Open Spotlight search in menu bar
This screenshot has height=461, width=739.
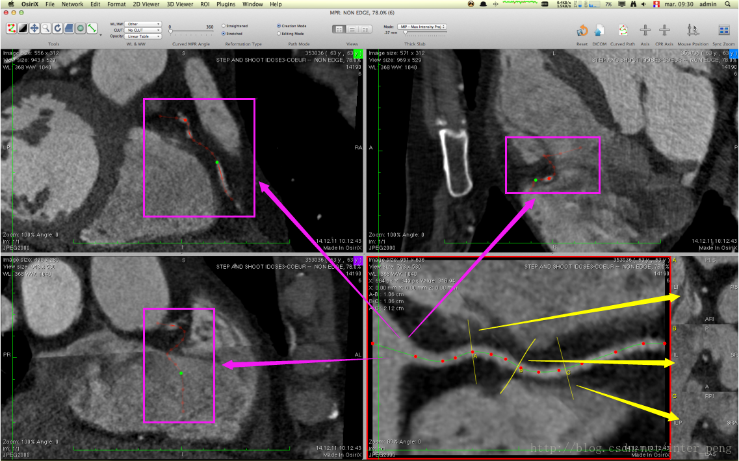tap(729, 5)
